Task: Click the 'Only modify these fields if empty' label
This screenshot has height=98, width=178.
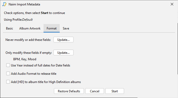Action: [29, 53]
